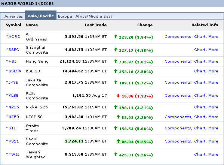Open Chart for Nikkei 225

point(200,107)
